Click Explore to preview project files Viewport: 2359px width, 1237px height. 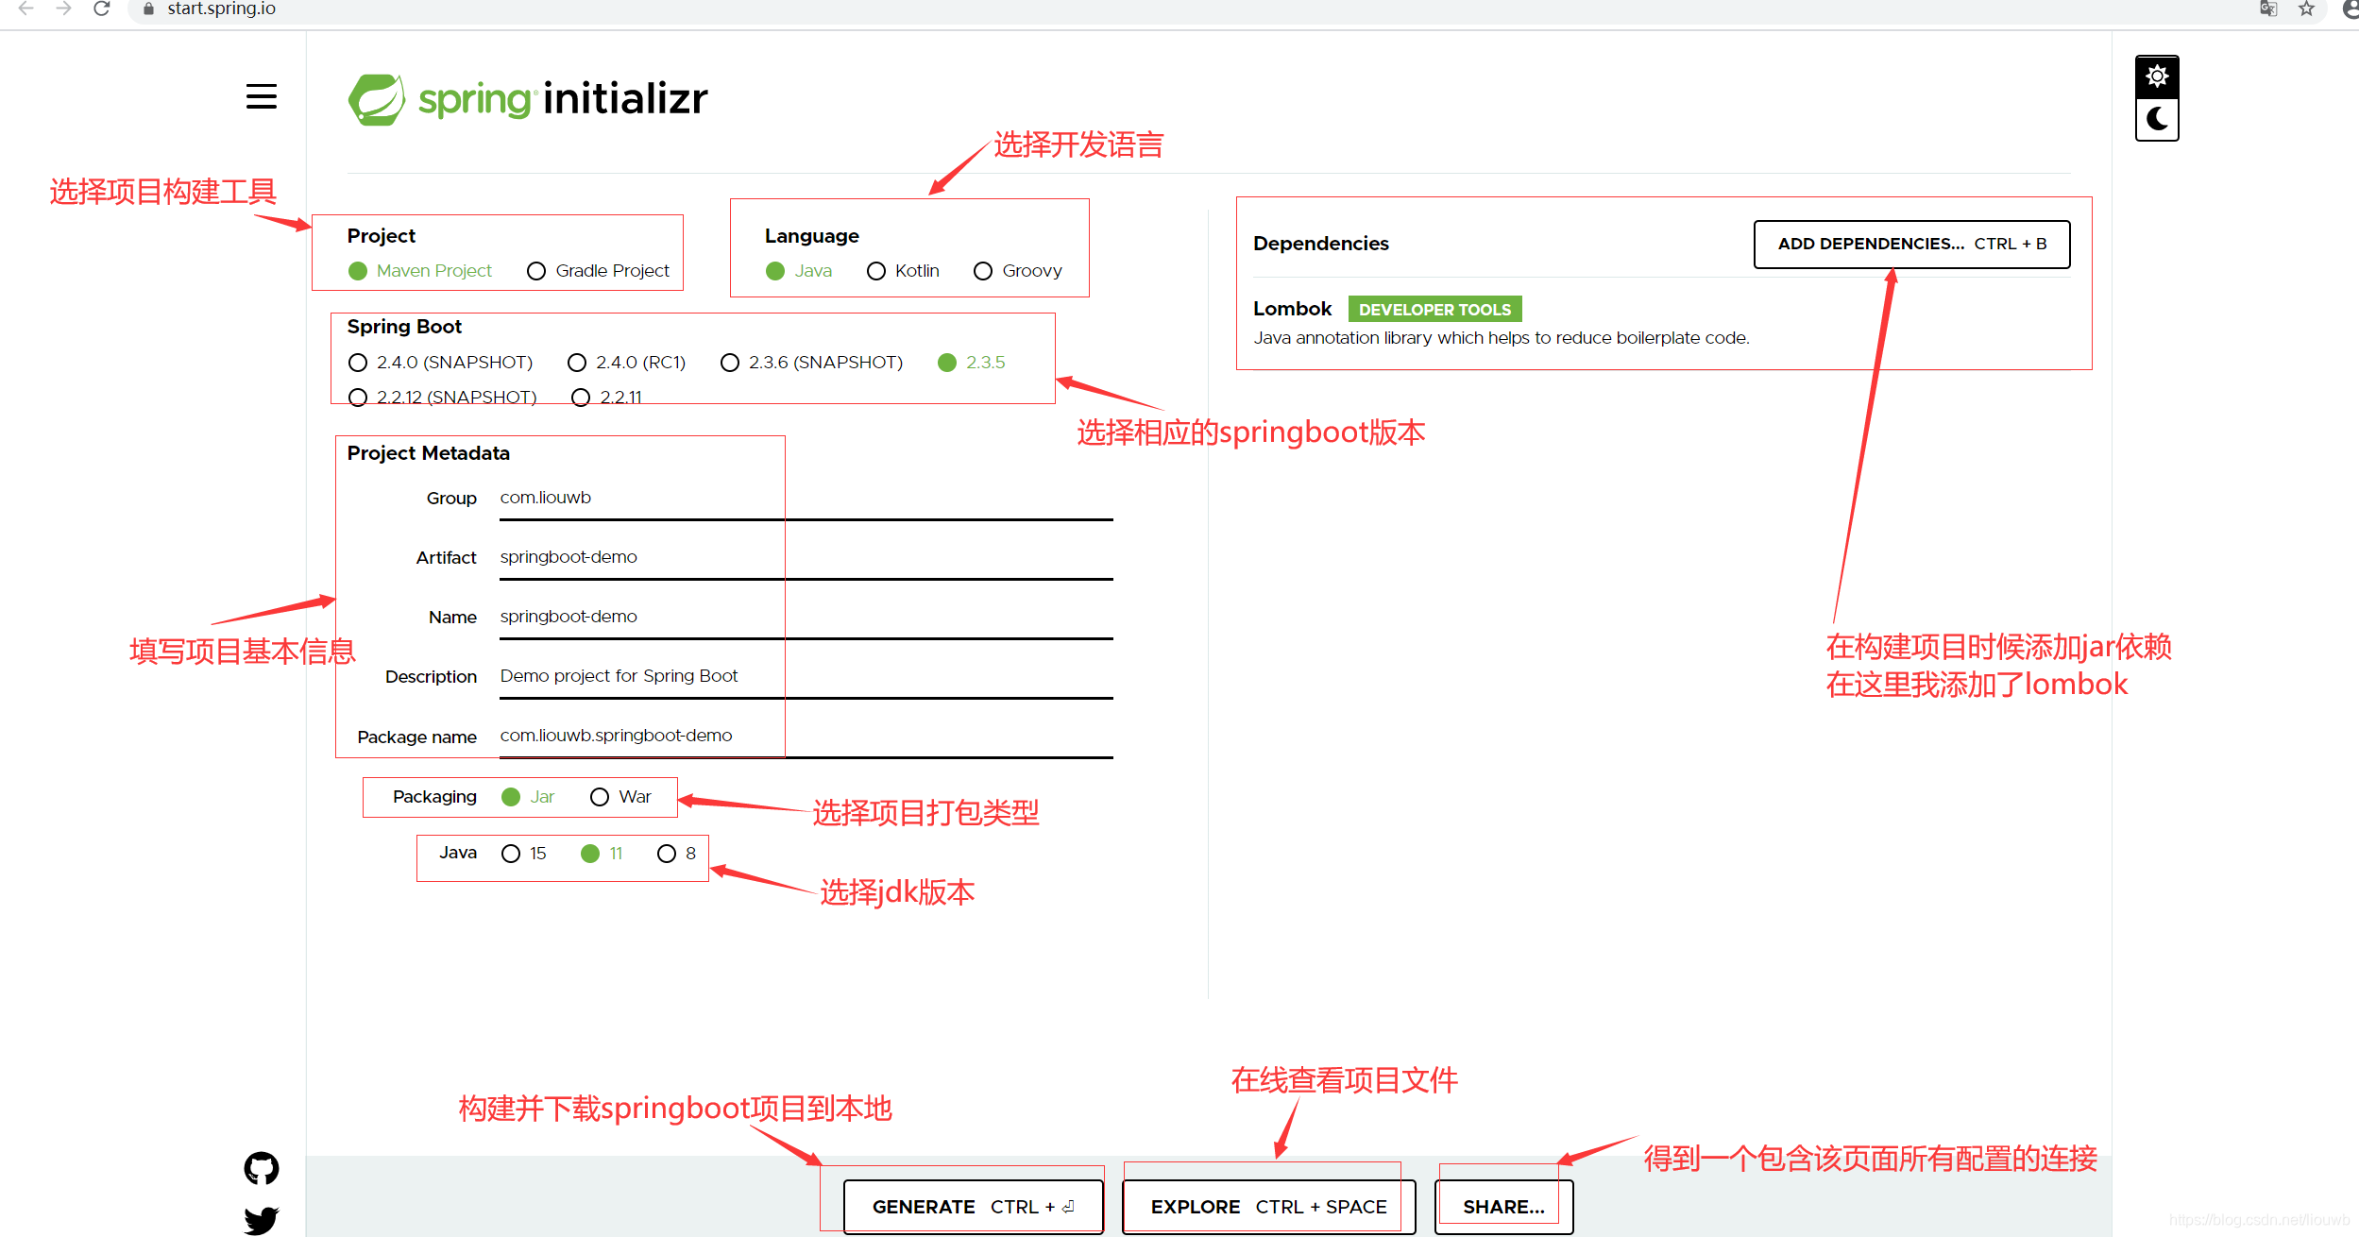(1269, 1207)
